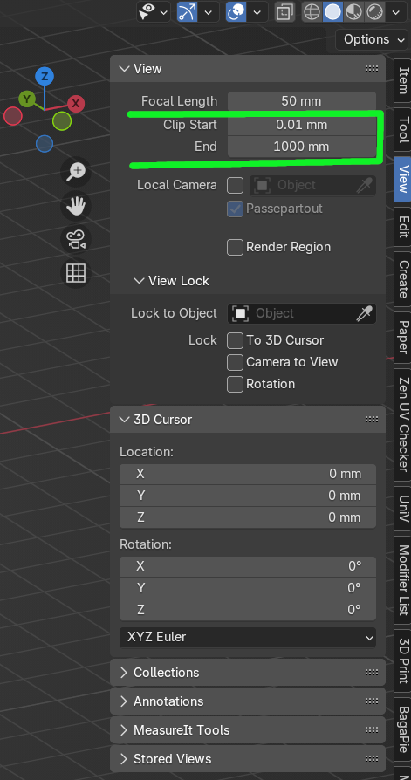Expand the Annotations panel
Image resolution: width=411 pixels, height=780 pixels.
click(248, 701)
